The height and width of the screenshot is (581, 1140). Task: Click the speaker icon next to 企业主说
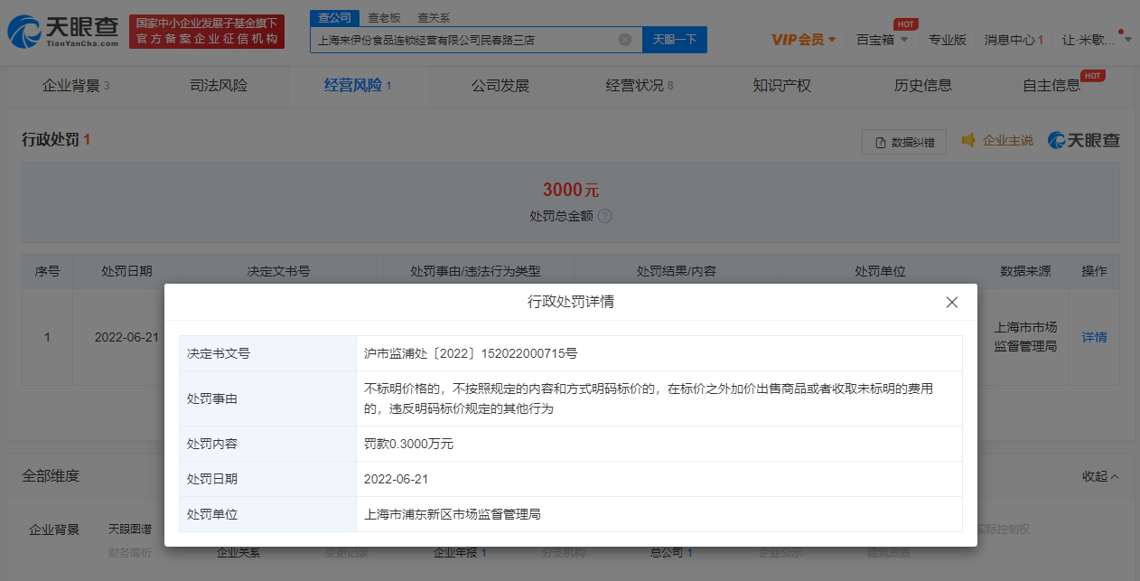click(968, 141)
